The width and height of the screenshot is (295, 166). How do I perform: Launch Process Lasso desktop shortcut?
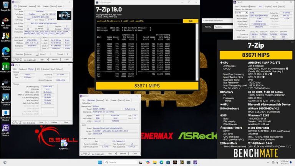tap(6, 68)
